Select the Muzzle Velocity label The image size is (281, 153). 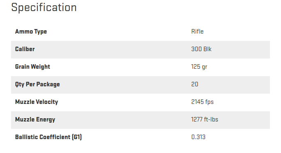[x=37, y=102]
